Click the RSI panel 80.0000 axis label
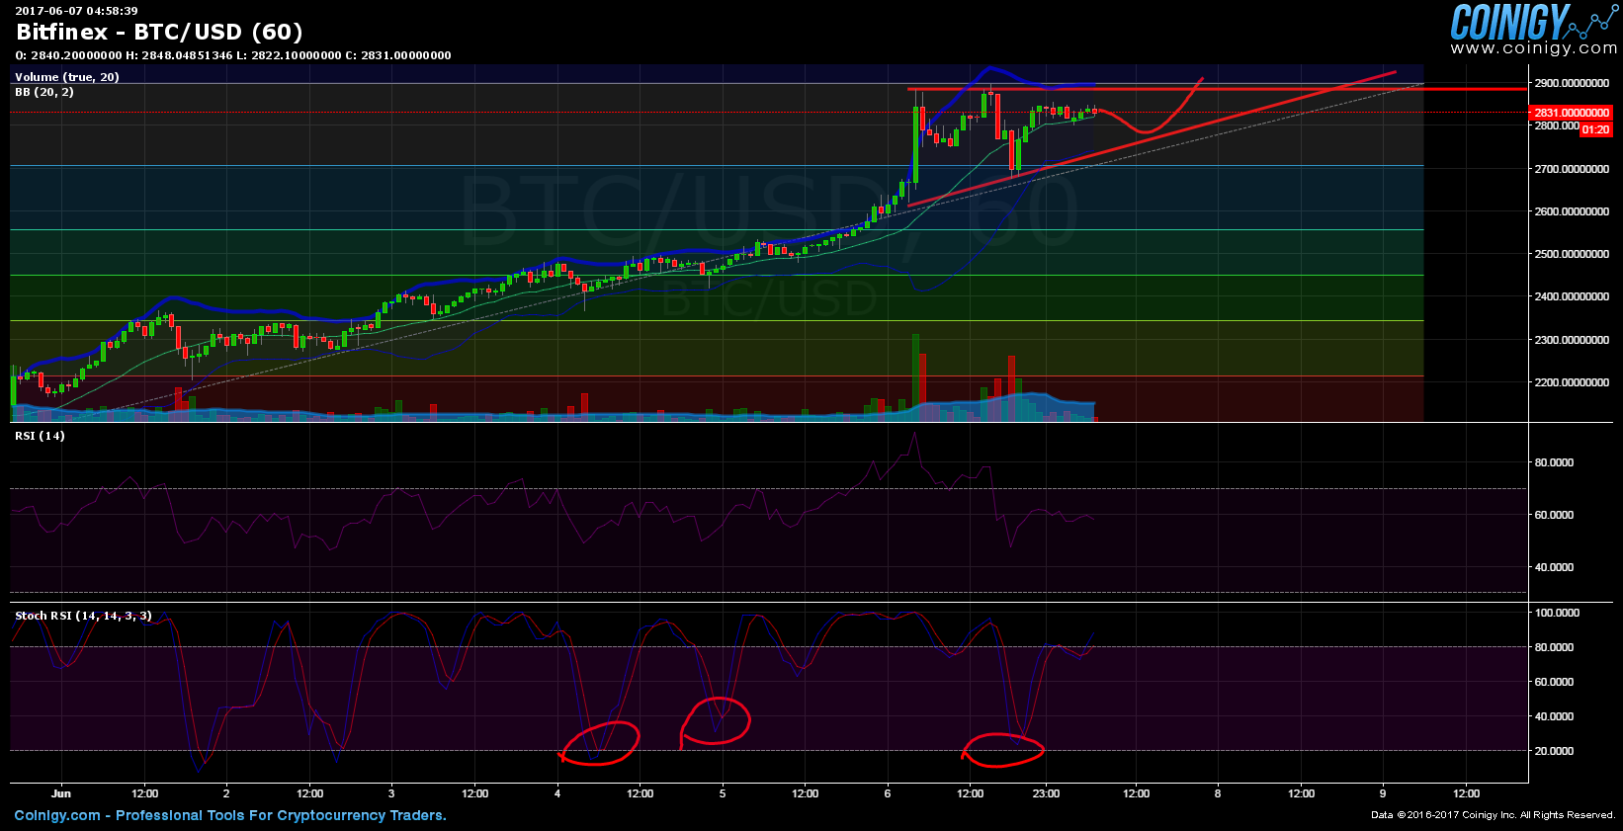Viewport: 1623px width, 831px height. tap(1554, 462)
